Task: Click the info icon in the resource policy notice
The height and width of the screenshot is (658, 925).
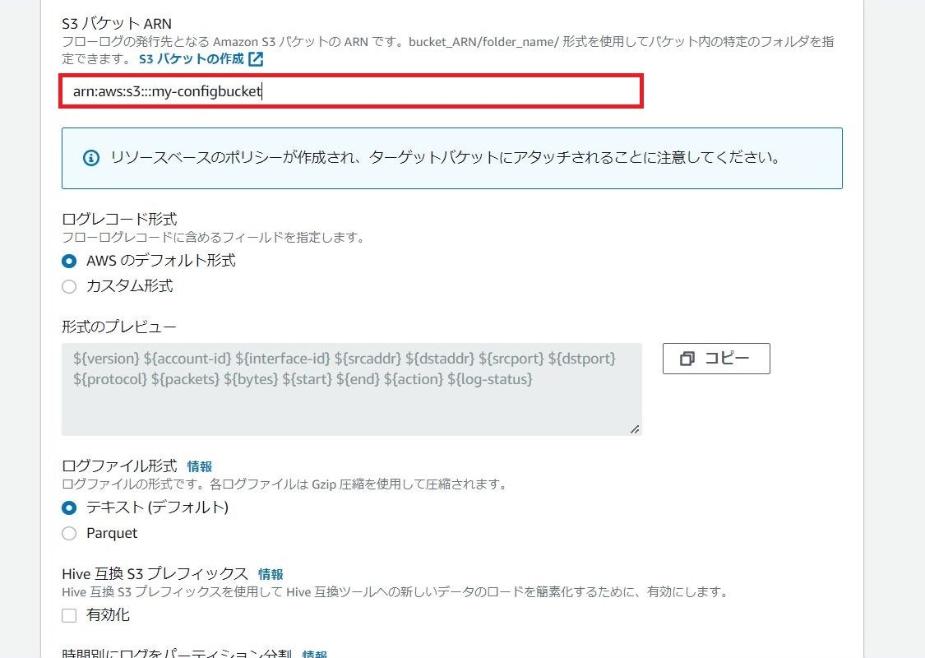Action: (90, 158)
